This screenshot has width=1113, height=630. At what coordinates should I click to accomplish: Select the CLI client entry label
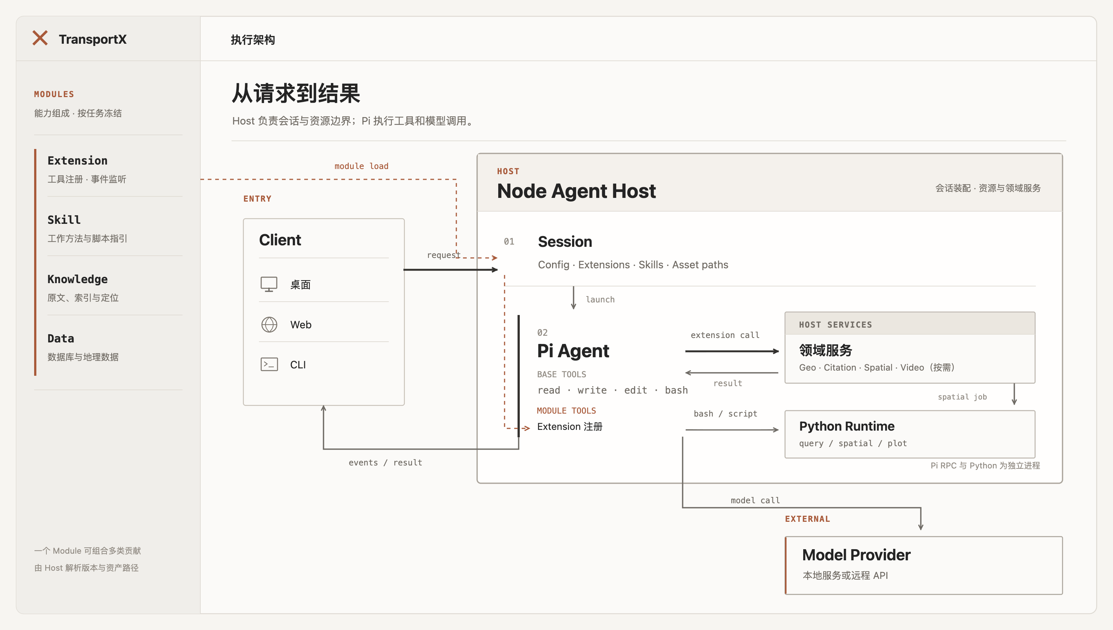298,365
